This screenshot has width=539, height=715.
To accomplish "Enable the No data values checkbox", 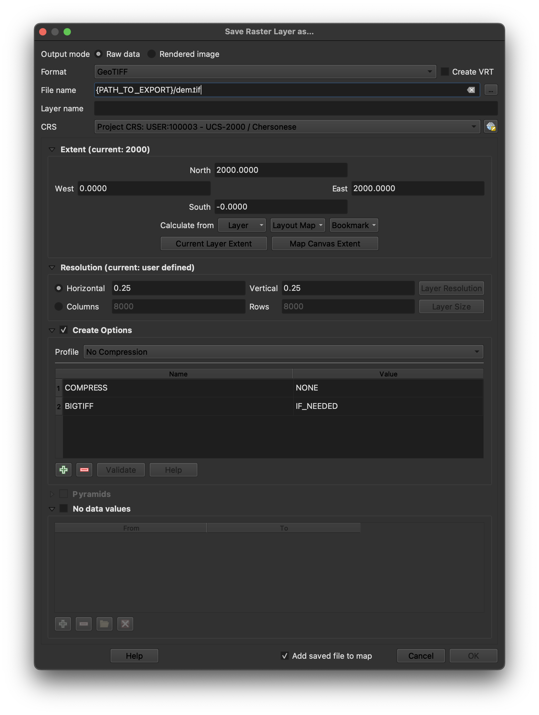I will [x=64, y=509].
